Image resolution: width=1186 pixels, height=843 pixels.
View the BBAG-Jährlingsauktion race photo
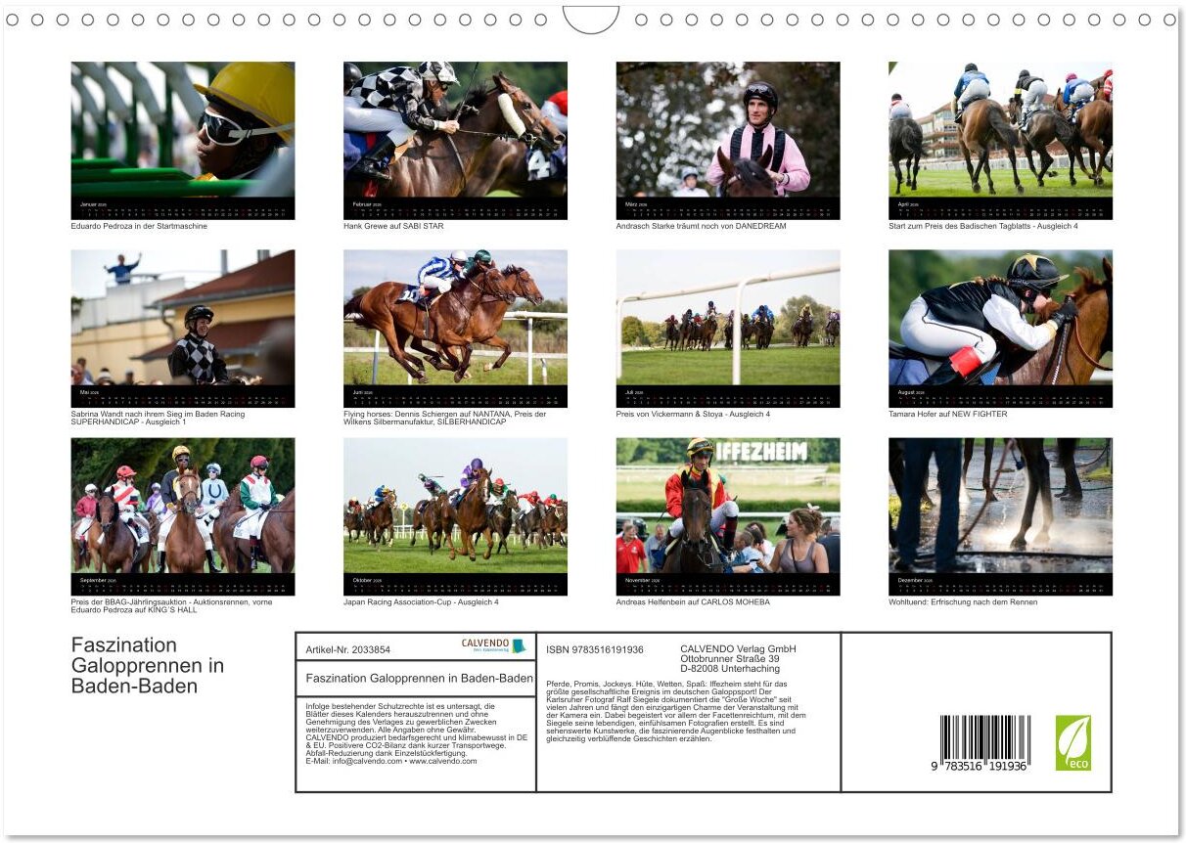[x=183, y=506]
